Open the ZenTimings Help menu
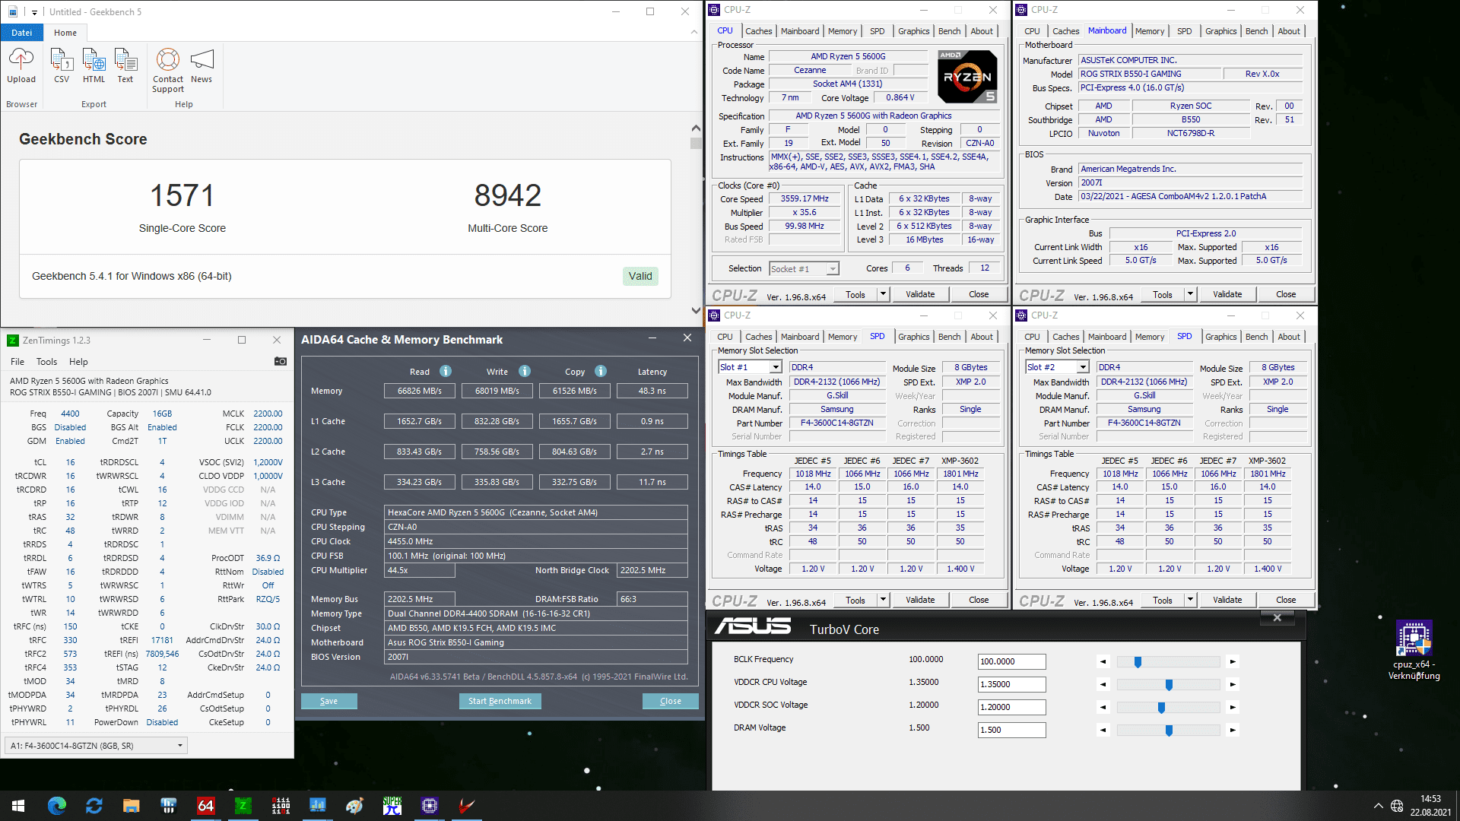 78,362
